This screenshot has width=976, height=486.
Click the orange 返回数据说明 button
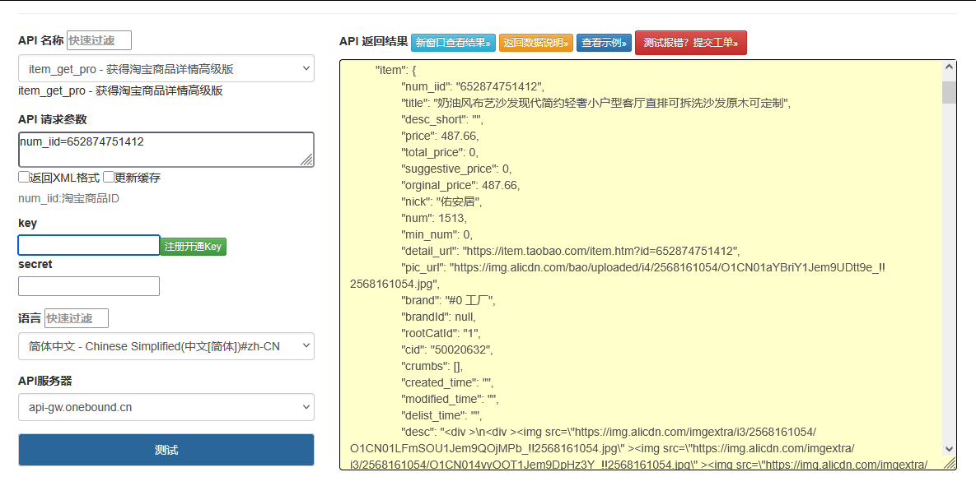click(535, 43)
